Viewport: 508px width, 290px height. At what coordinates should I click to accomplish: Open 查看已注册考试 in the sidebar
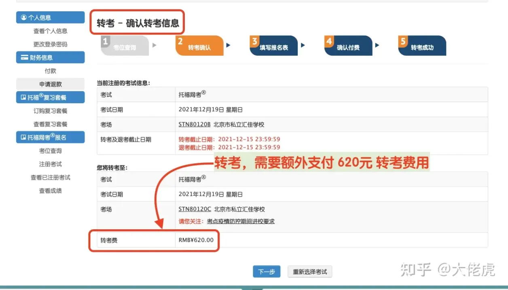tap(51, 178)
